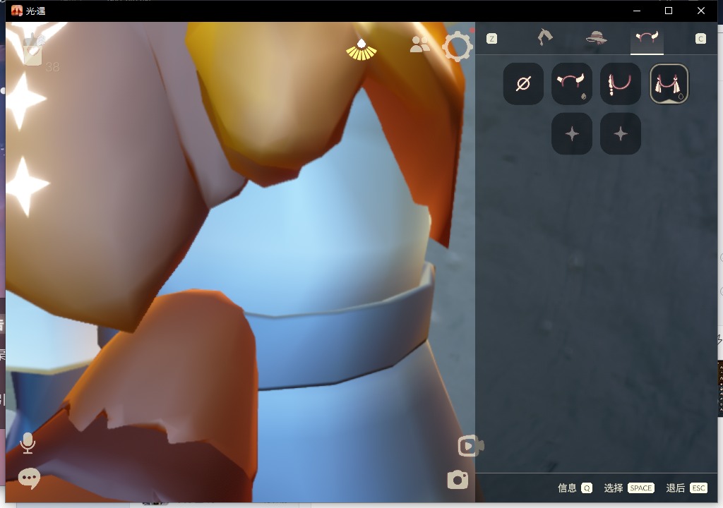Click the 退后 ESC back button

pyautogui.click(x=686, y=488)
